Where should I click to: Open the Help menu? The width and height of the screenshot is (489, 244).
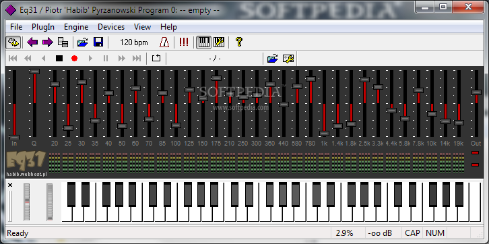coord(168,27)
